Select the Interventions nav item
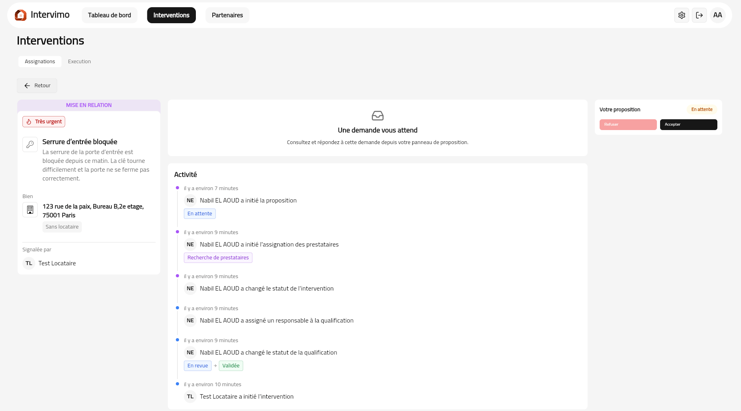The width and height of the screenshot is (741, 411). point(171,15)
